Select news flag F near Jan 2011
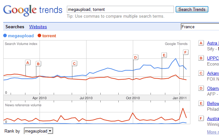219x138 pixels. [x=186, y=52]
